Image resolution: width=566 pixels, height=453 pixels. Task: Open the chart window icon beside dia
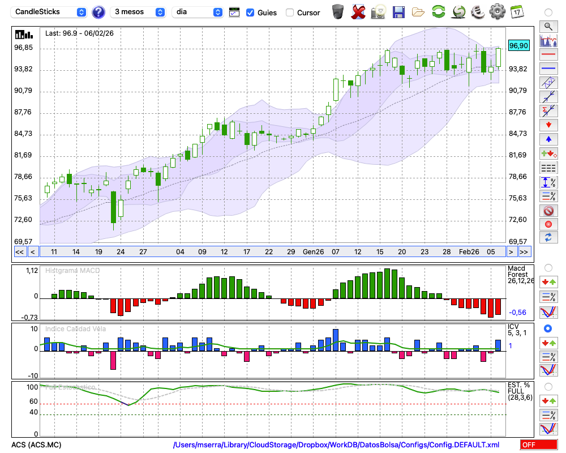[x=234, y=12]
